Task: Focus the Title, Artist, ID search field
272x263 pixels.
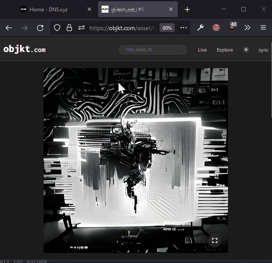Action: 153,50
